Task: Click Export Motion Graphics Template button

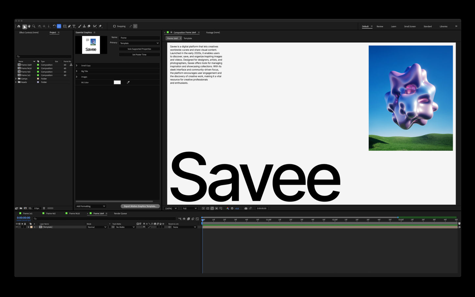Action: tap(140, 206)
